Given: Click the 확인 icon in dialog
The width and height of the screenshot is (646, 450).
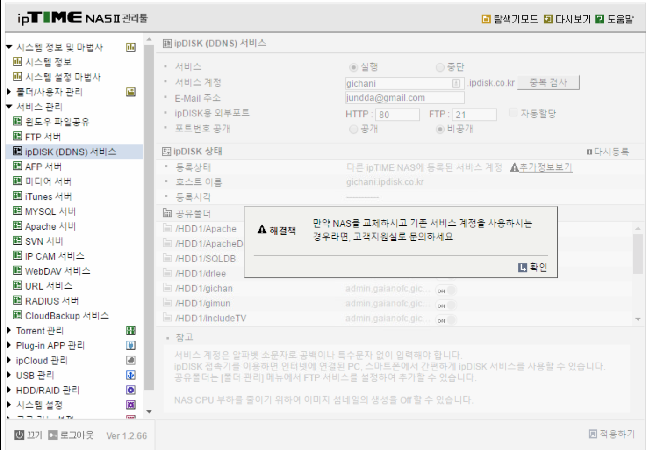Looking at the screenshot, I should click(x=523, y=268).
